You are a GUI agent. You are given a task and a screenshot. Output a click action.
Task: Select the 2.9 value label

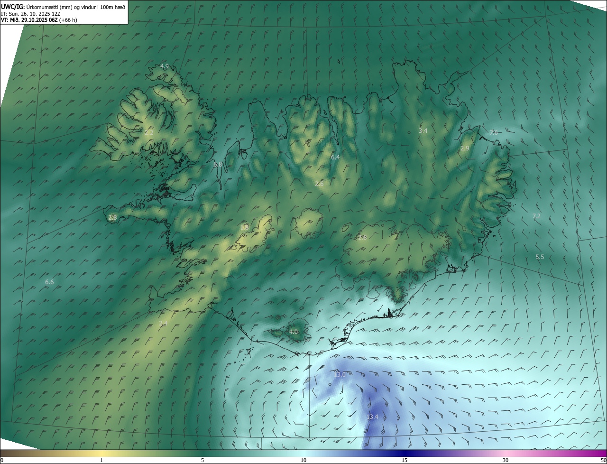coord(465,148)
